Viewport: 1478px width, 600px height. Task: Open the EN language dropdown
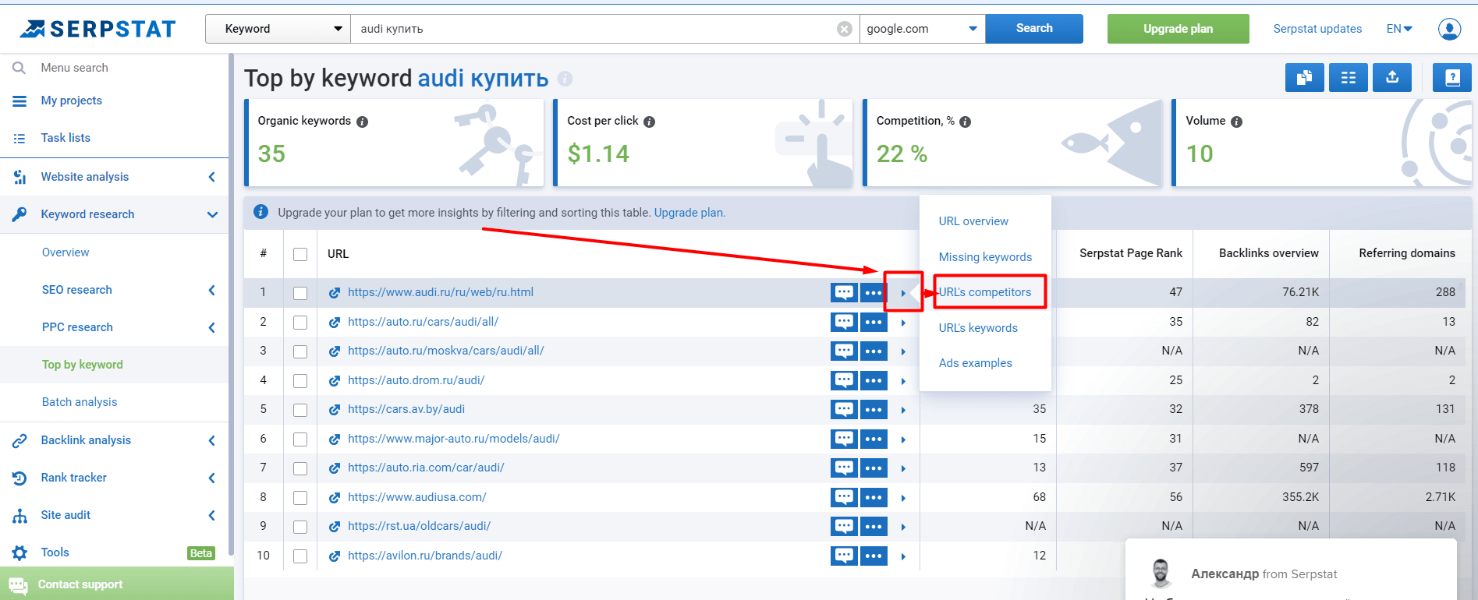(1399, 29)
